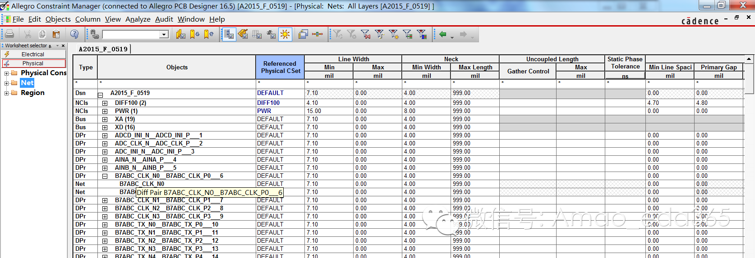
Task: Open the File menu
Action: tap(18, 19)
